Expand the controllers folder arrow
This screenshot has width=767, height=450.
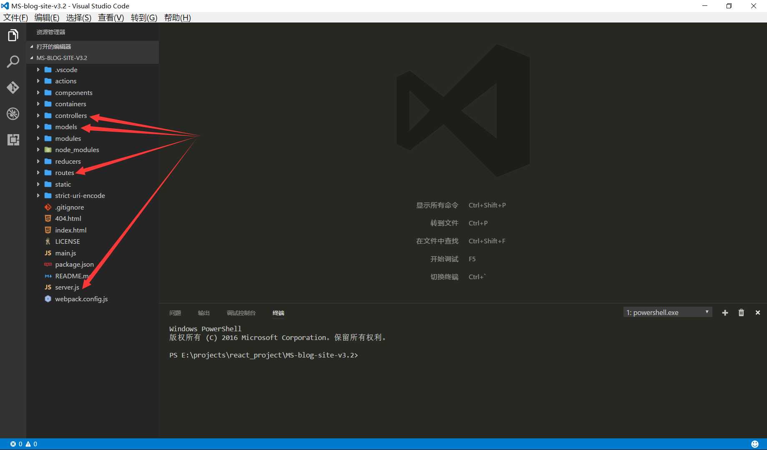[x=38, y=115]
